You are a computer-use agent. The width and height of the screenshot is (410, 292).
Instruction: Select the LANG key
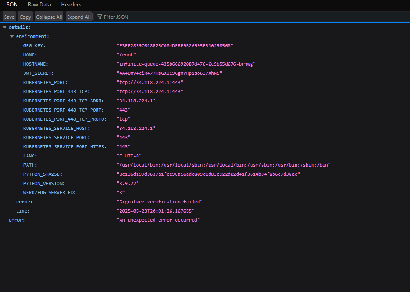click(x=30, y=156)
